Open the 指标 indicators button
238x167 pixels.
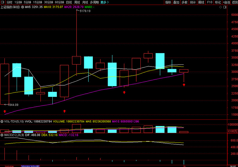[168, 2]
